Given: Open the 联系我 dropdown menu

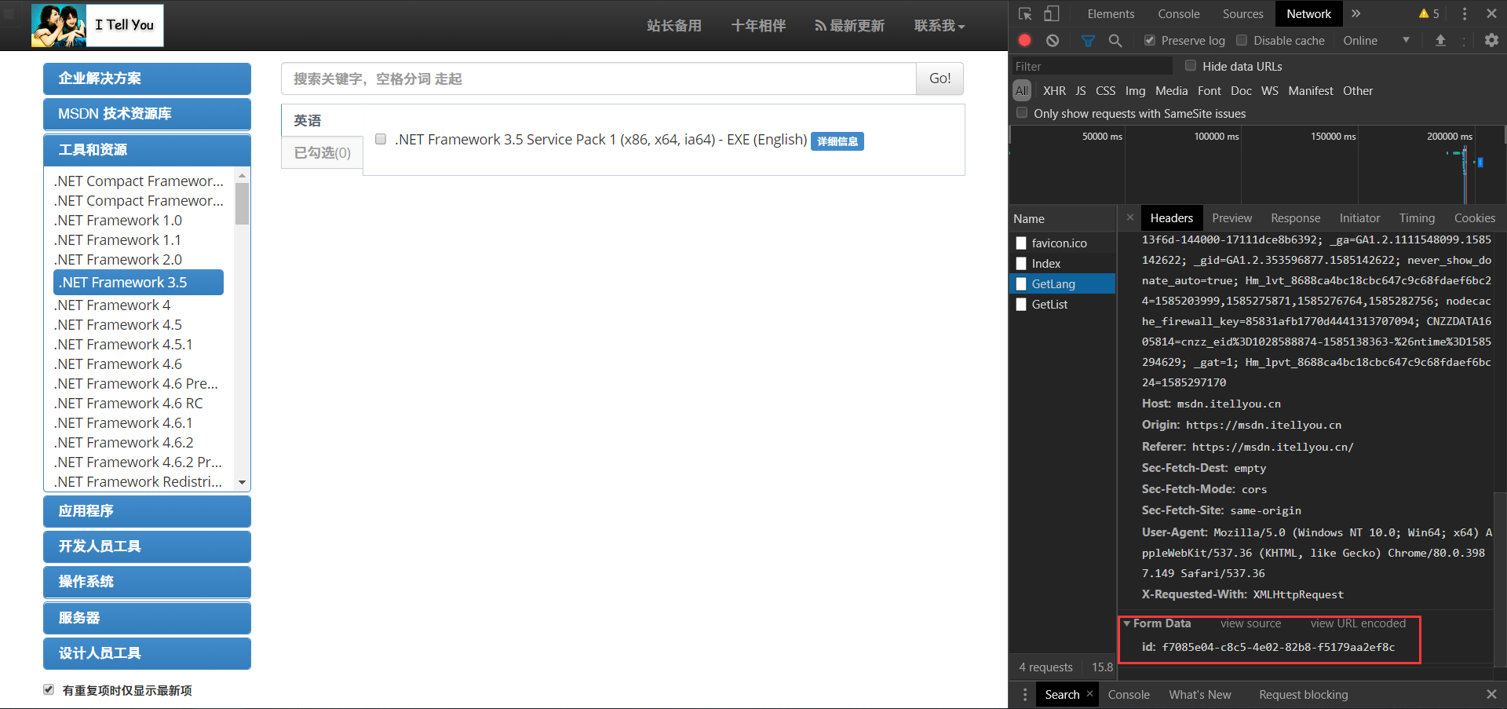Looking at the screenshot, I should 940,26.
